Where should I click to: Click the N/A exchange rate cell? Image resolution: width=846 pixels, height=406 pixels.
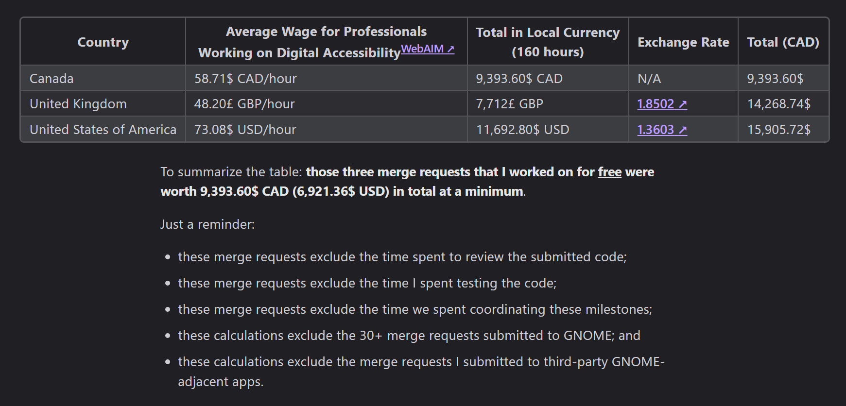click(683, 78)
